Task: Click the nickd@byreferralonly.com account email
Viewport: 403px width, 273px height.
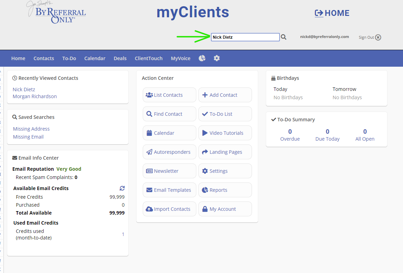Action: coord(324,37)
